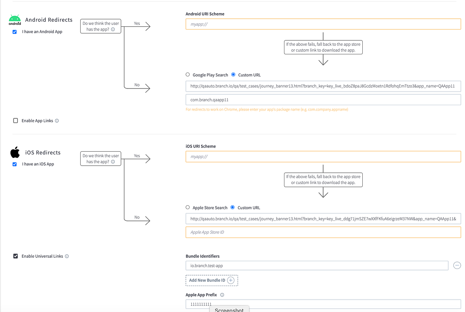
Task: Uncheck 'I have an iOS App'
Action: coord(15,164)
